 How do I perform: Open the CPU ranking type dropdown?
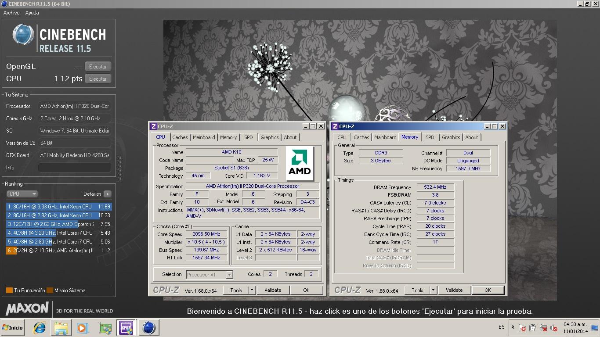point(22,194)
